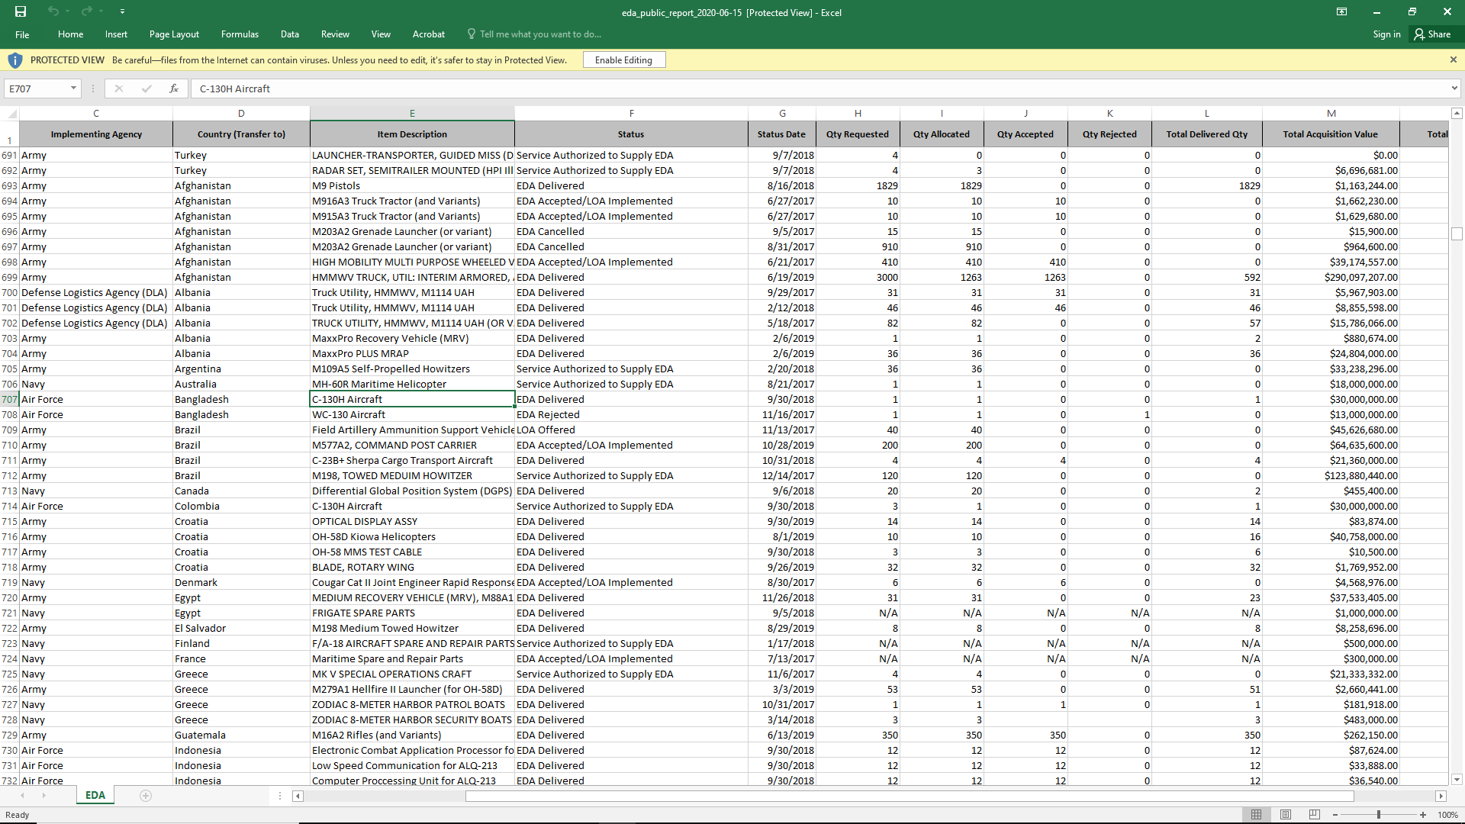
Task: Adjust the zoom slider handle
Action: point(1379,815)
